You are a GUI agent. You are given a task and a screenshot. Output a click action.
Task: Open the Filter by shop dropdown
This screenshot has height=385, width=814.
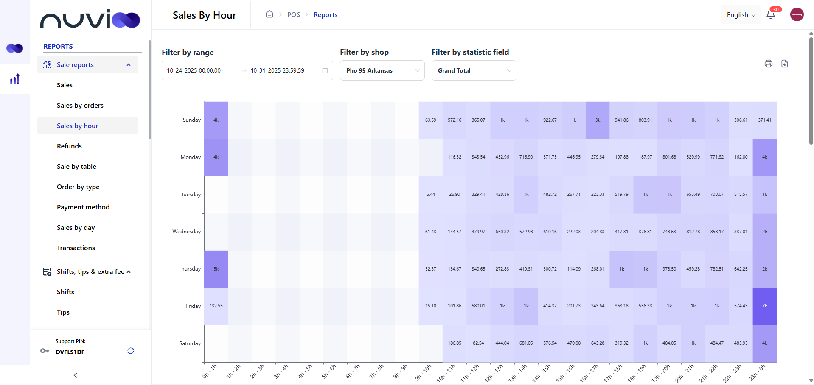382,70
